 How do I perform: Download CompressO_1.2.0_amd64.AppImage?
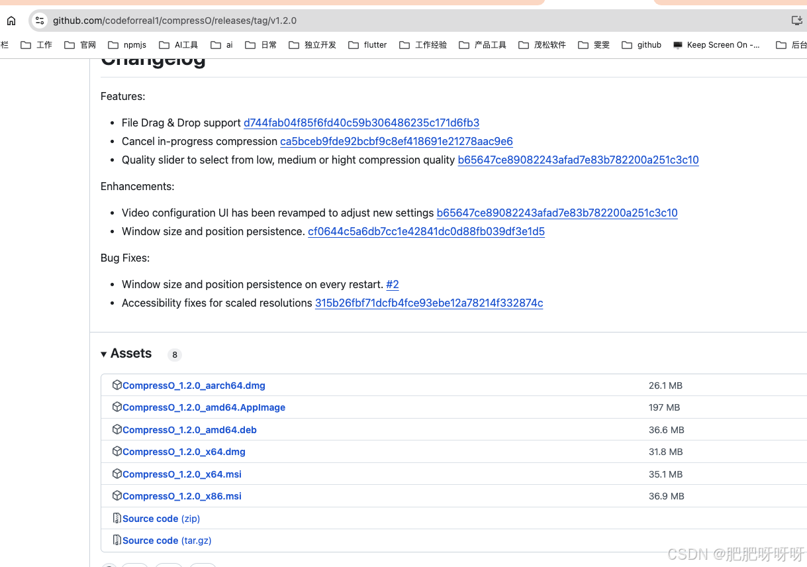coord(204,407)
